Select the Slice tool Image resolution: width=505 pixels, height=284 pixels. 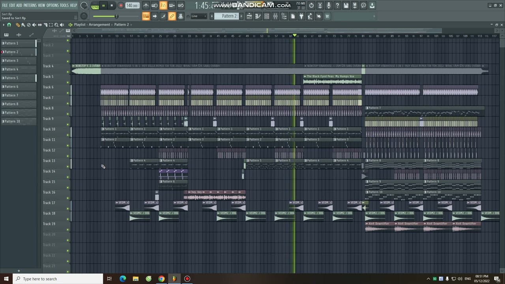click(x=45, y=24)
